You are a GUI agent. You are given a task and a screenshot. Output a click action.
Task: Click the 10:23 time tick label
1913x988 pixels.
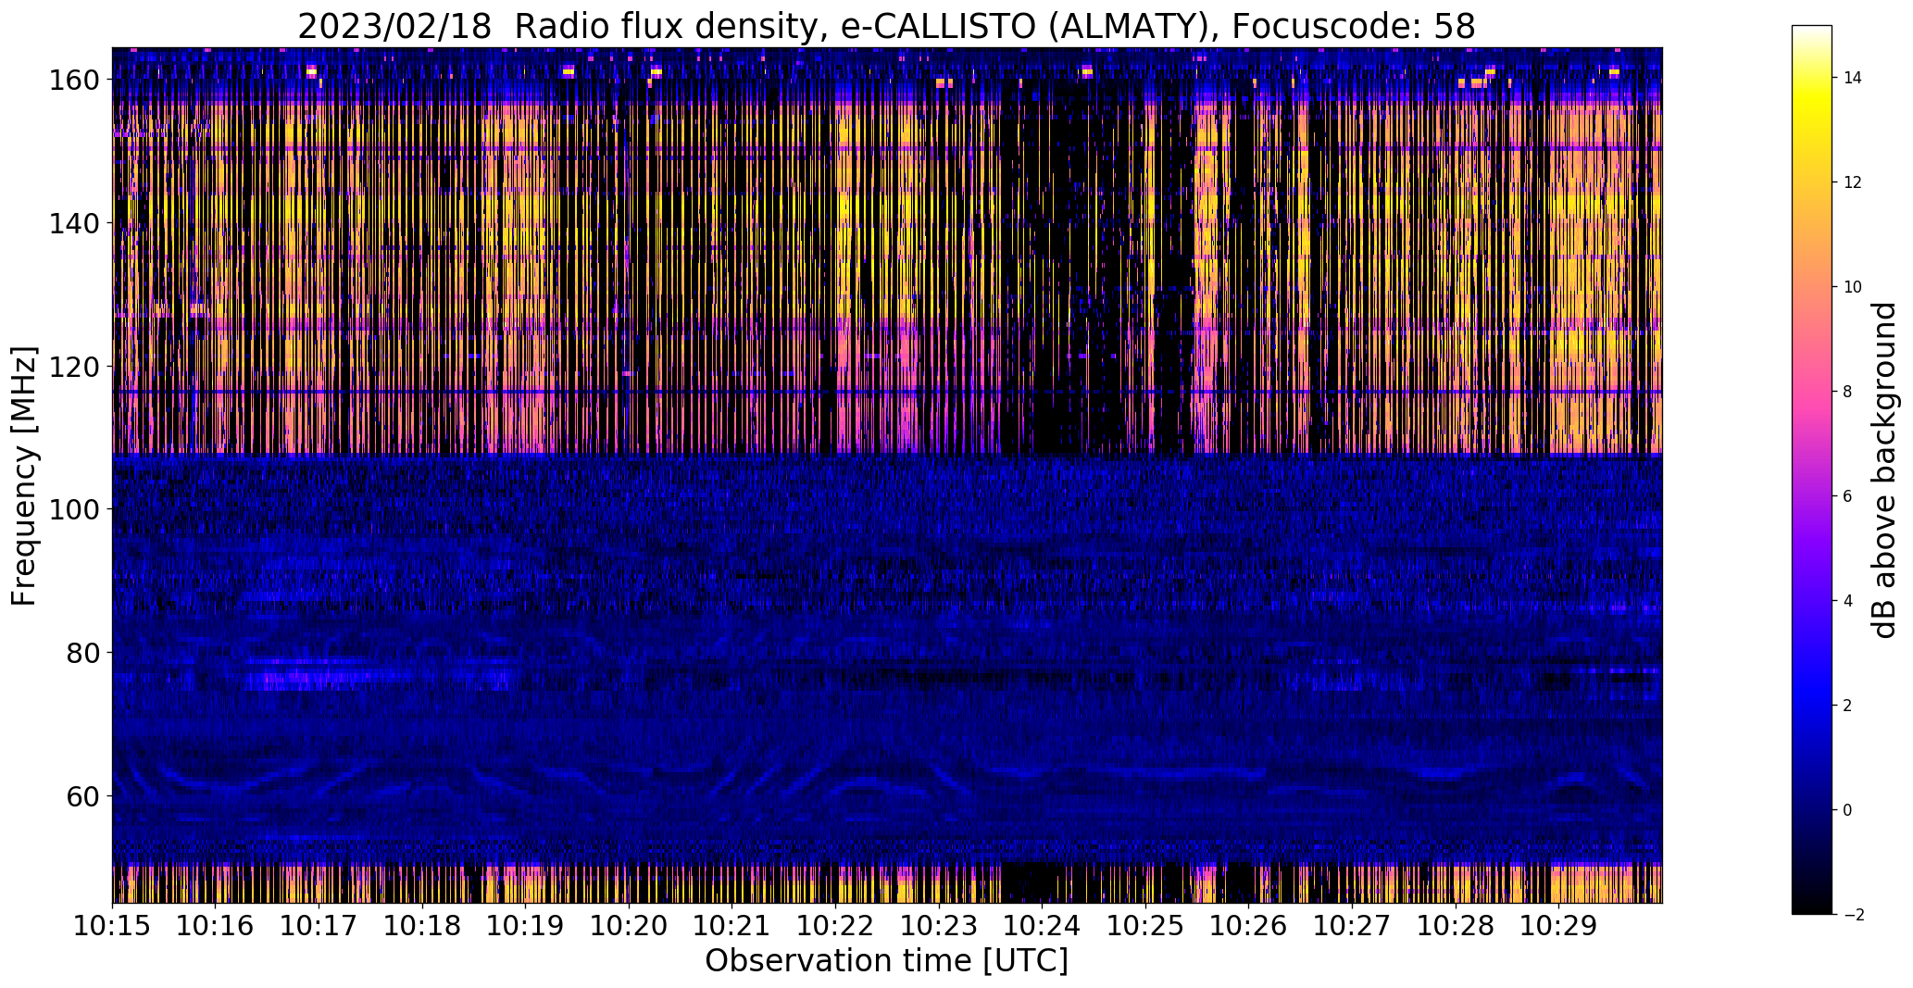pos(939,926)
